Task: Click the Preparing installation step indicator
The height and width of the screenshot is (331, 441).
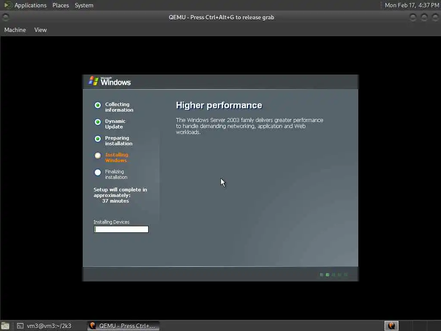Action: click(x=98, y=139)
